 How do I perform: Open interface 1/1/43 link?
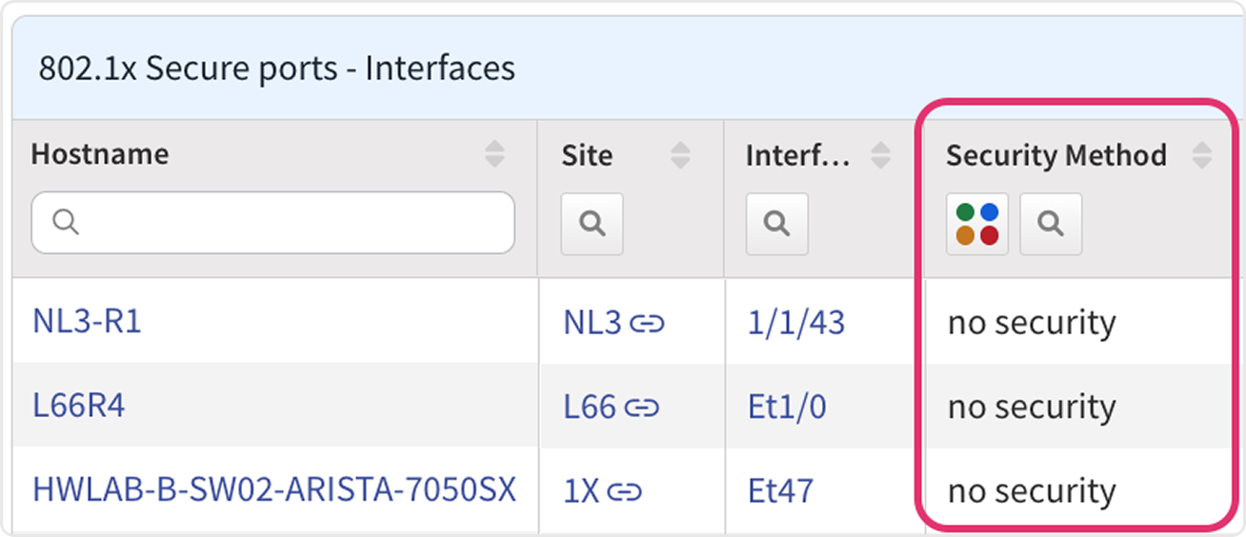click(x=796, y=323)
